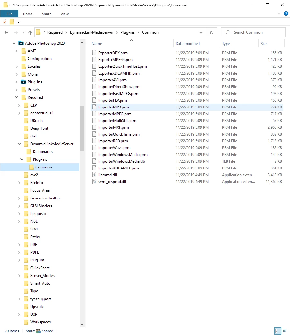290x335 pixels.
Task: Sort by the Date modified column header
Action: pos(188,43)
